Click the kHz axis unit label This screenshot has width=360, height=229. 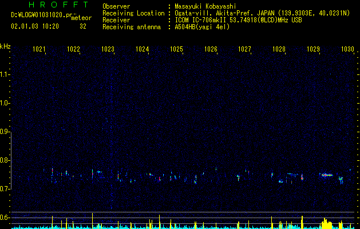pyautogui.click(x=5, y=46)
